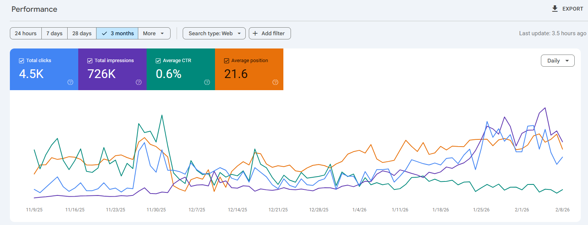Click the Export download arrow icon
The width and height of the screenshot is (588, 225).
point(555,8)
